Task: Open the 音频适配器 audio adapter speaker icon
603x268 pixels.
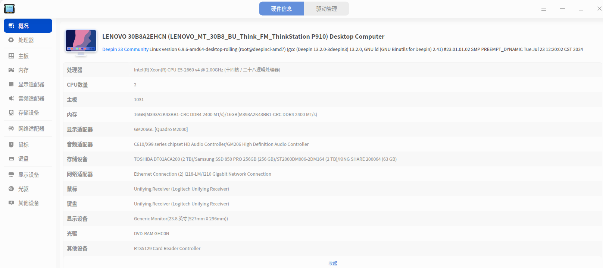Action: coord(11,98)
